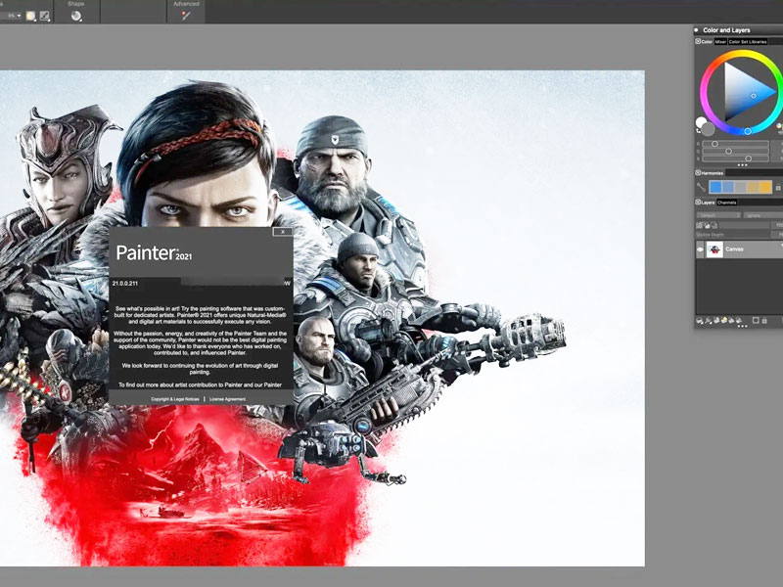783x587 pixels.
Task: Open the composite depth dropdown (Ignore)
Action: coord(763,215)
